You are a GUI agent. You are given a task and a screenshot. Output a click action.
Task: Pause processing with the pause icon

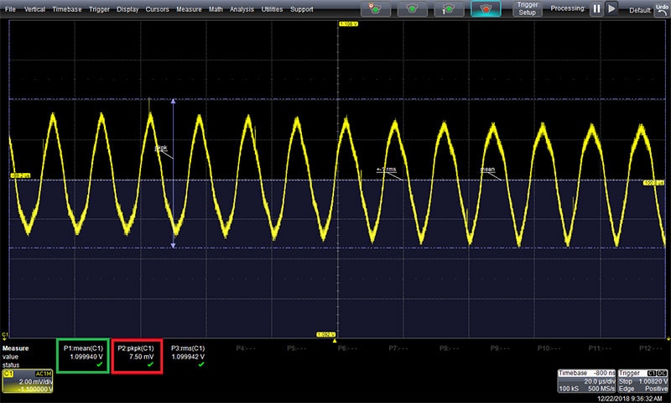point(596,8)
